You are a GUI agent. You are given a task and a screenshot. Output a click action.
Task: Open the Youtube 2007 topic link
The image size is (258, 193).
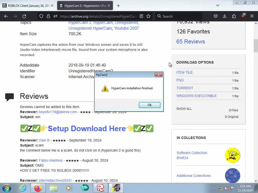[x=126, y=28]
